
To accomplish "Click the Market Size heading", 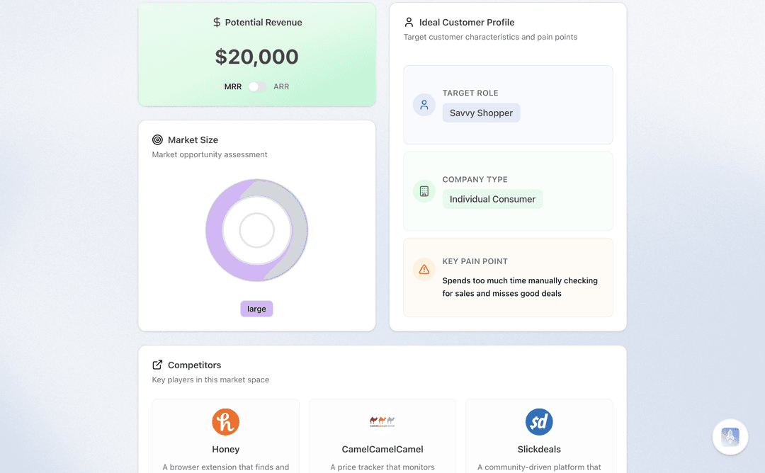I will 193,140.
